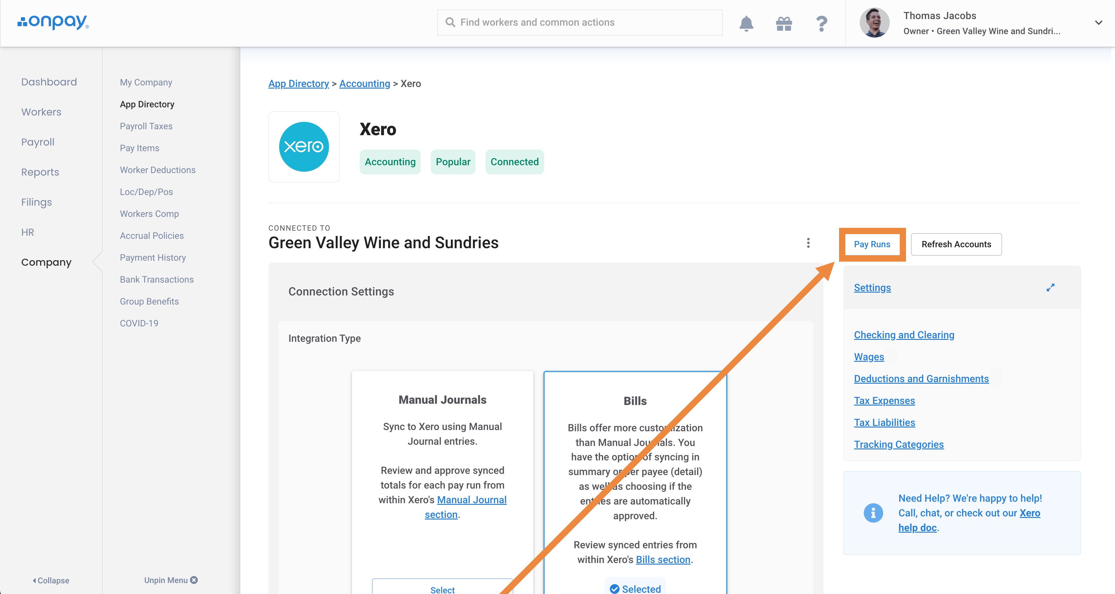1115x594 pixels.
Task: Open the Settings link in side panel
Action: (x=872, y=288)
